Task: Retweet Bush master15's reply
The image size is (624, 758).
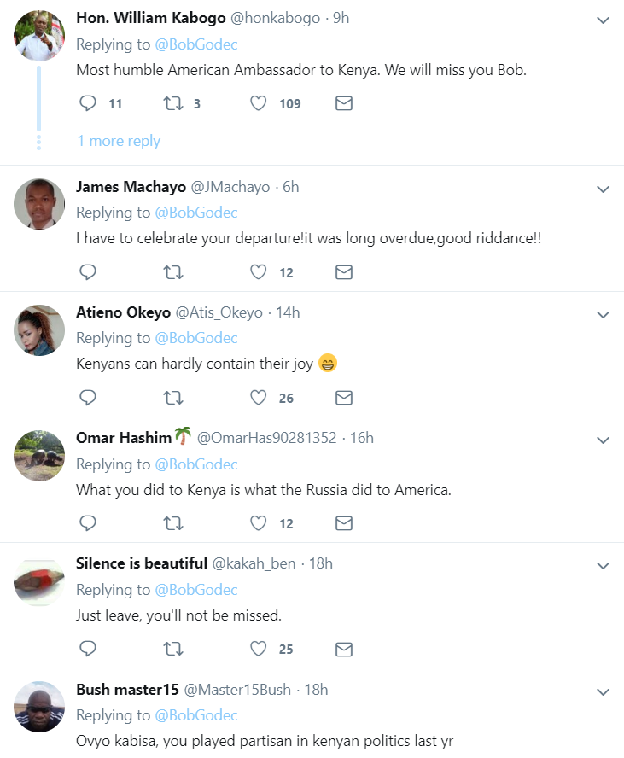Action: click(173, 755)
